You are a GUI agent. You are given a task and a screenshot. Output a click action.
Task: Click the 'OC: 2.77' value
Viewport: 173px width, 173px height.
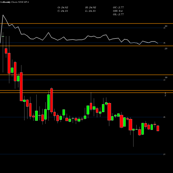[x=118, y=8]
